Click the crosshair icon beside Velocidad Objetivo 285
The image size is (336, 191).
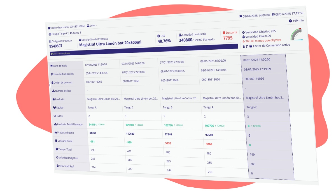point(243,32)
